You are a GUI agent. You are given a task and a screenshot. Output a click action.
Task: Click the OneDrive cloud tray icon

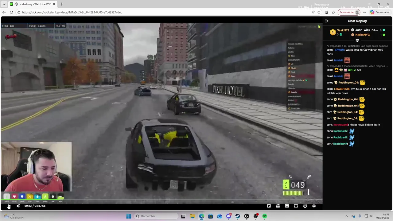point(353,216)
